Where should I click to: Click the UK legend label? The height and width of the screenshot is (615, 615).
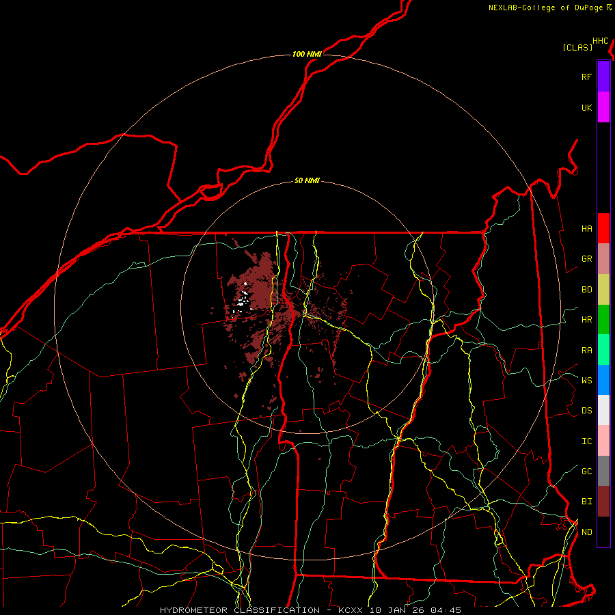pyautogui.click(x=586, y=108)
